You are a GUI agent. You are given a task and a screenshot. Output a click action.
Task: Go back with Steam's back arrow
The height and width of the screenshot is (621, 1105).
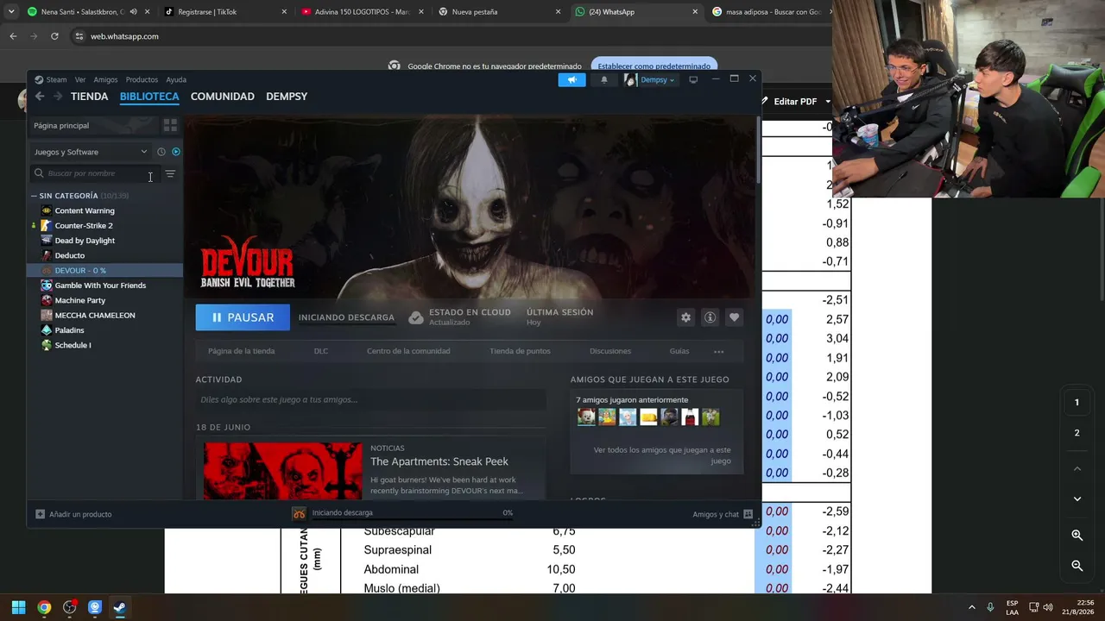coord(40,97)
